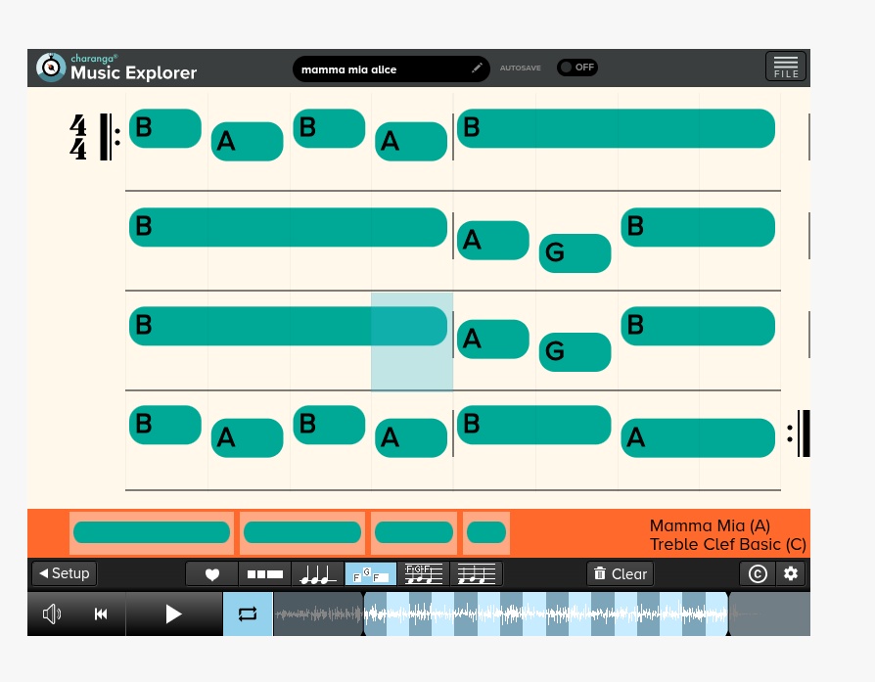Rewind to the start of the track
Image resolution: width=875 pixels, height=682 pixels.
[x=101, y=614]
